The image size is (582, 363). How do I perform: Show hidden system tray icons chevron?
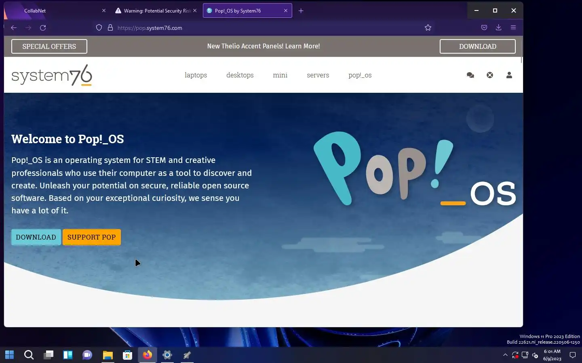(505, 355)
